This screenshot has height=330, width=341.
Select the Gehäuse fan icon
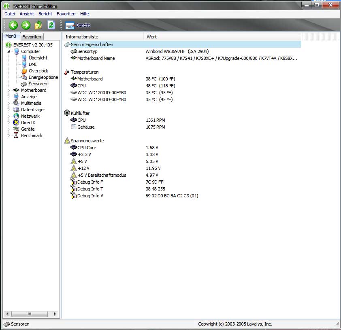pos(74,127)
